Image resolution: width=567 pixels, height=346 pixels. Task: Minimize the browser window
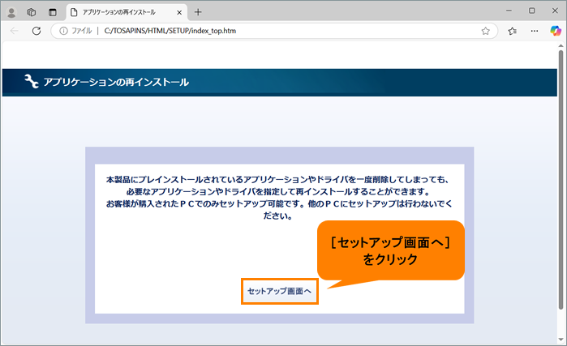(509, 11)
